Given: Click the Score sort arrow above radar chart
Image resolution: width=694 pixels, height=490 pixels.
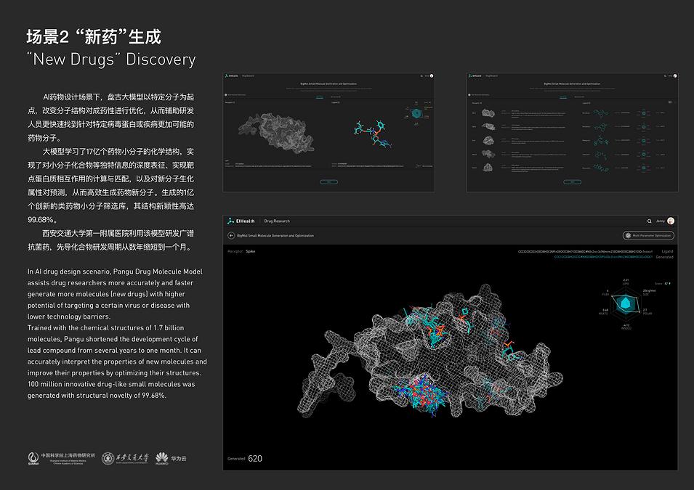Looking at the screenshot, I should coord(669,283).
